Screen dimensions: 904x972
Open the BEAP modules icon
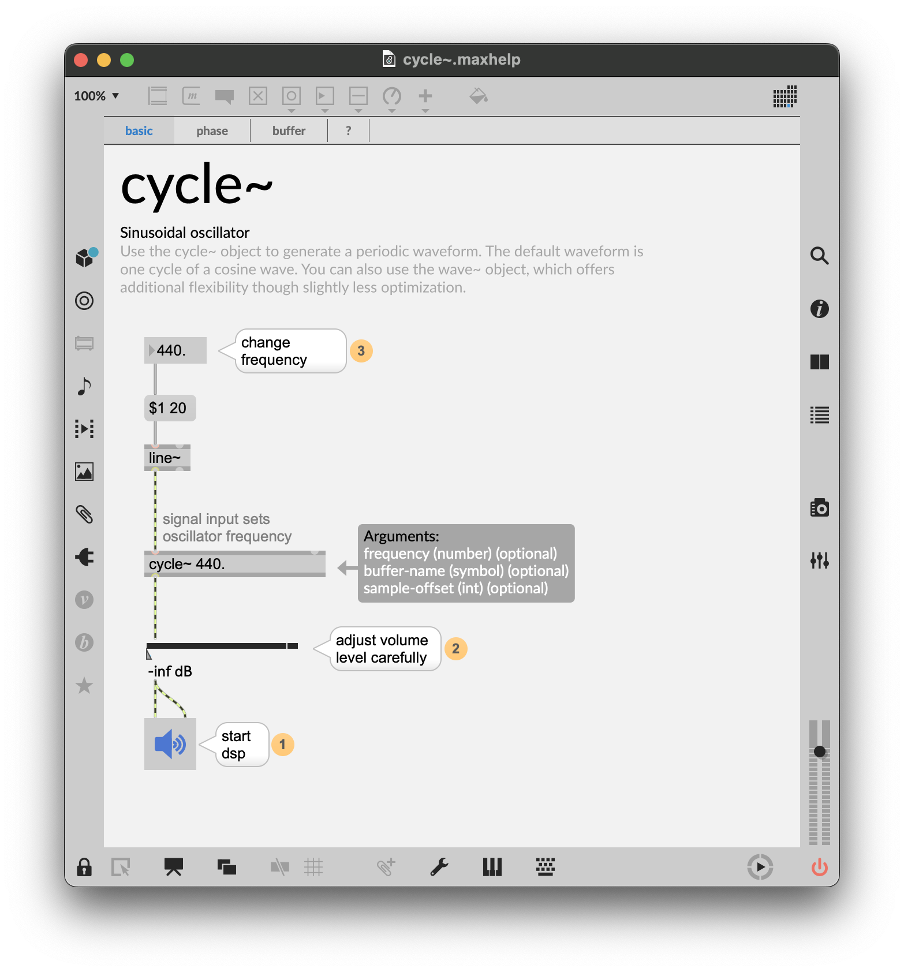84,642
